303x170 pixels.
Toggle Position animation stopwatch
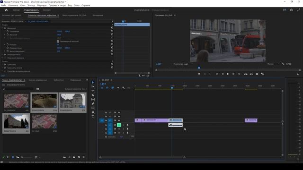pyautogui.click(x=8, y=31)
